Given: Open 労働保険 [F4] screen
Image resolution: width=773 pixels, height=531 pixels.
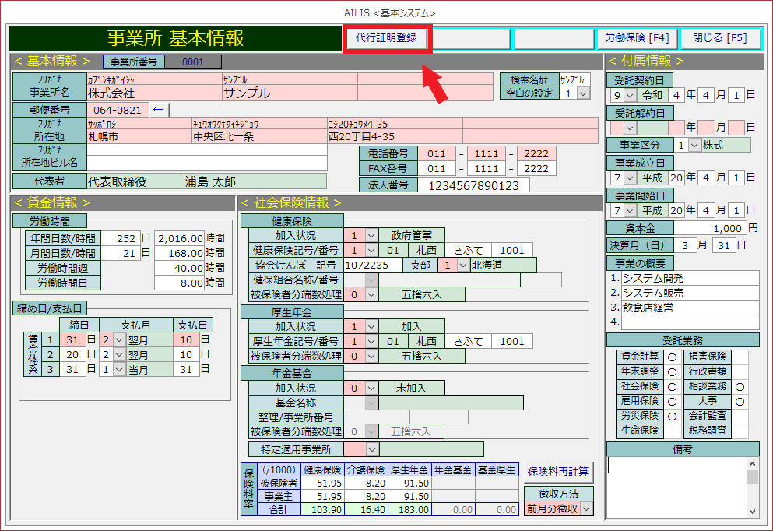Looking at the screenshot, I should tap(635, 38).
